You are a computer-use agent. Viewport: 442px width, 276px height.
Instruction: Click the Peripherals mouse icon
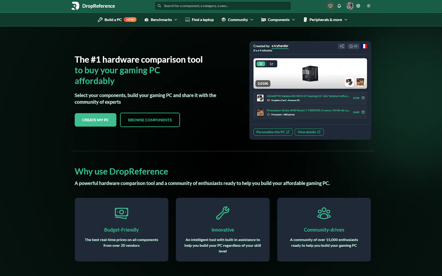coord(305,20)
